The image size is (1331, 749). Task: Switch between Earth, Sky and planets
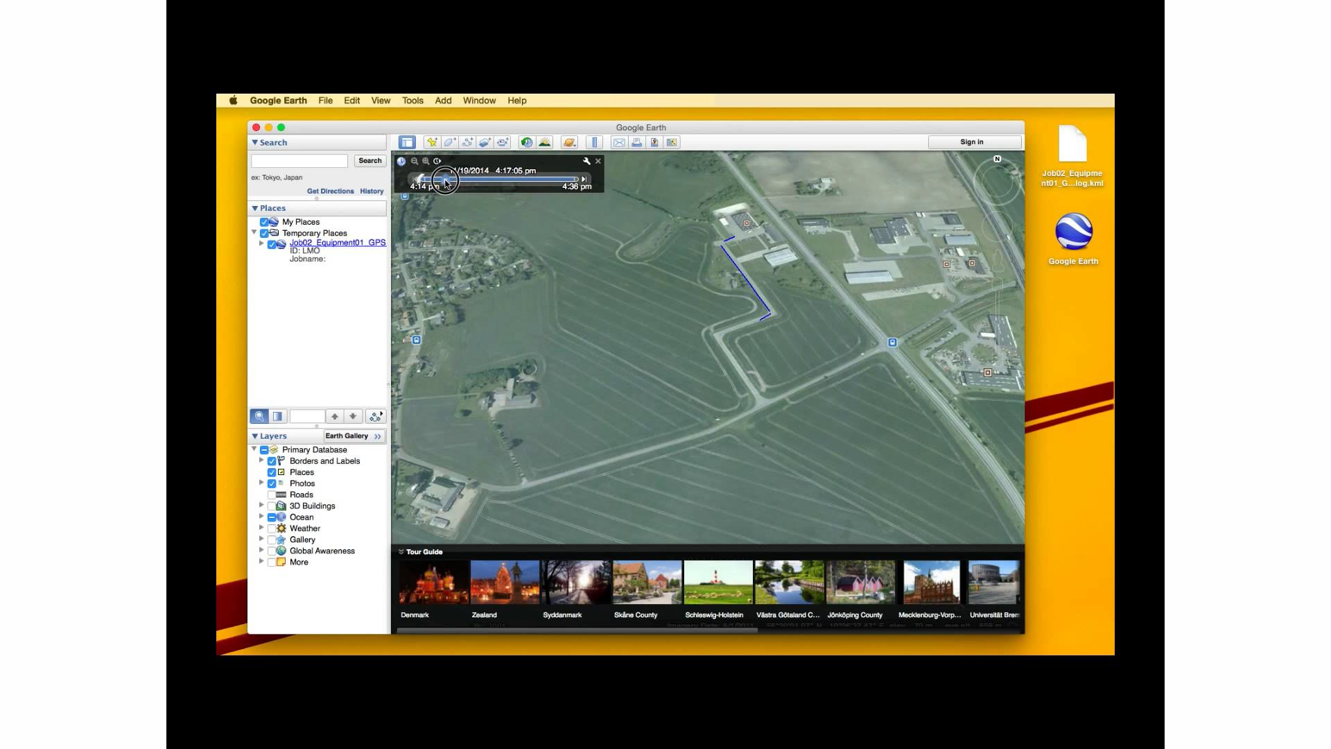(568, 142)
